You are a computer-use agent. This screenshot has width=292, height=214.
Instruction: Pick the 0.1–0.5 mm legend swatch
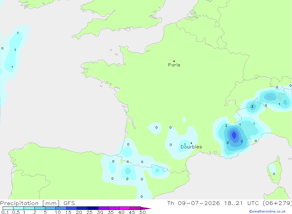pyautogui.click(x=8, y=208)
